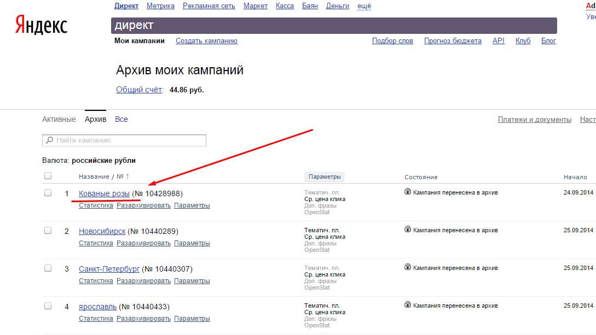Click Кампания перенесена в архив for ярославль
Image resolution: width=596 pixels, height=335 pixels.
click(x=455, y=305)
